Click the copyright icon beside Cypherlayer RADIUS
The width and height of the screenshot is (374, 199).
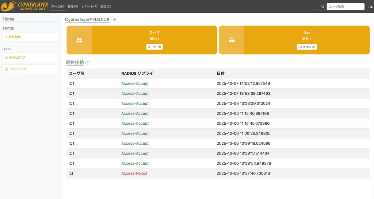[115, 20]
